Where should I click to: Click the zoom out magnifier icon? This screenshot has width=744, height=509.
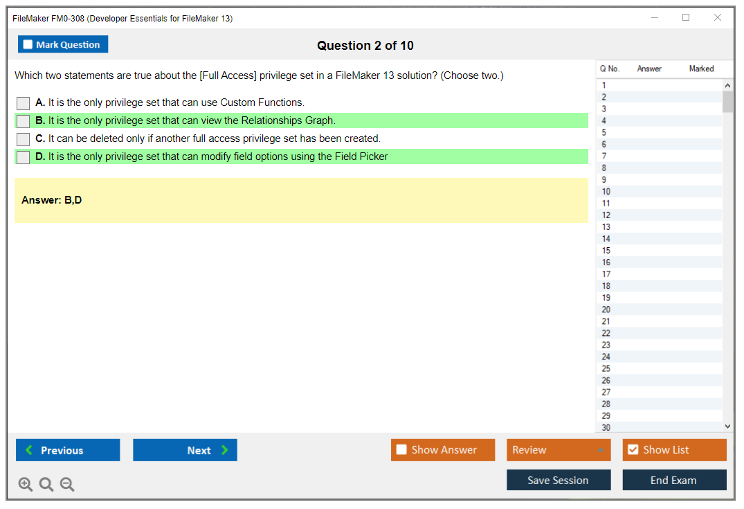click(67, 485)
